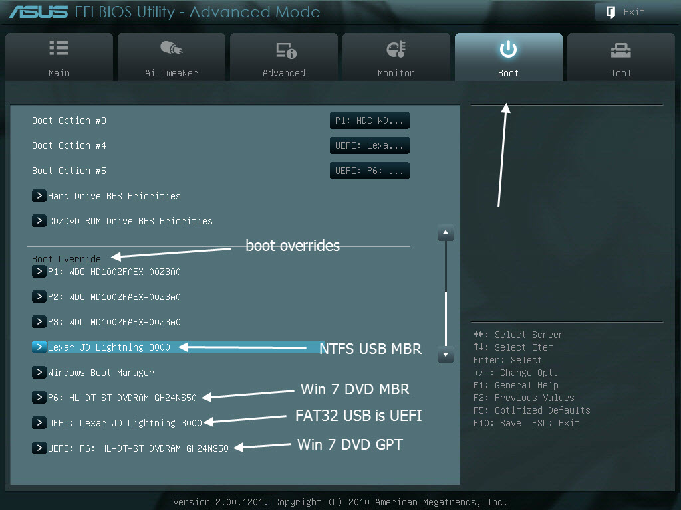This screenshot has width=681, height=510.
Task: Click arrow icon beside P3: WDC override entry
Action: click(39, 322)
